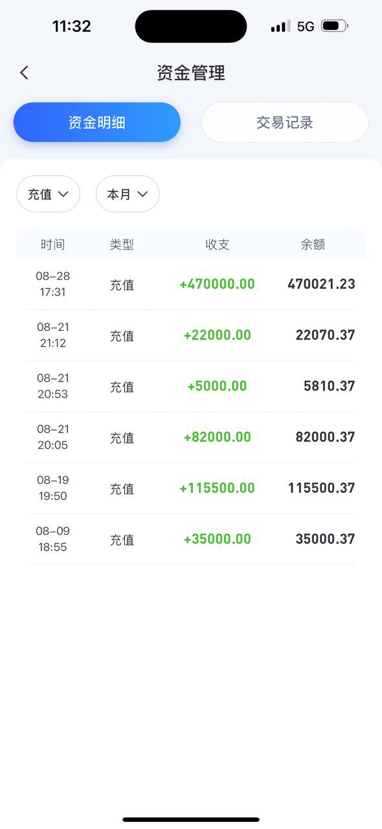
Task: Open the 充值 transaction type dropdown
Action: pos(49,194)
